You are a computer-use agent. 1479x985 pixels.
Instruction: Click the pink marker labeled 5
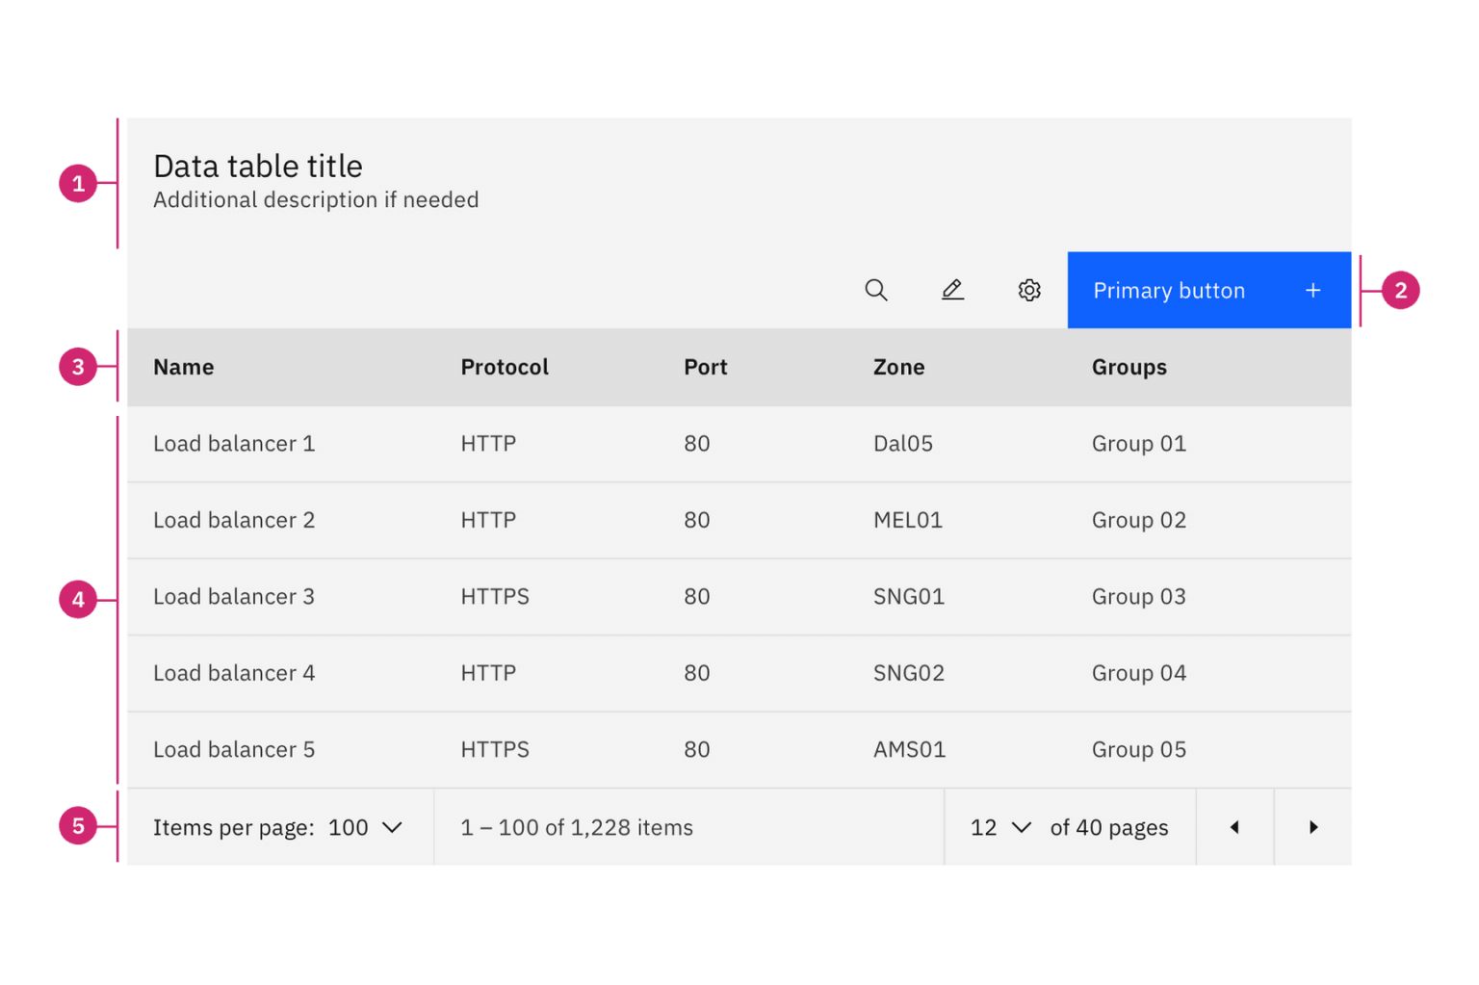(x=78, y=826)
